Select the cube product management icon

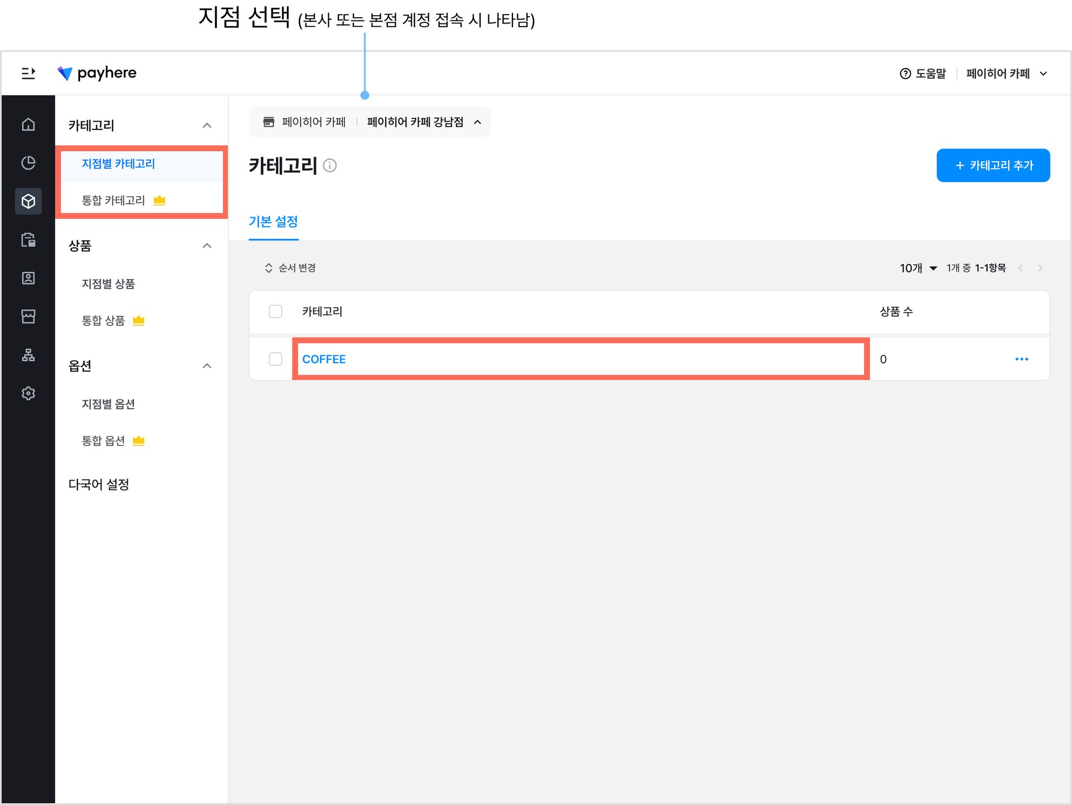[x=28, y=201]
